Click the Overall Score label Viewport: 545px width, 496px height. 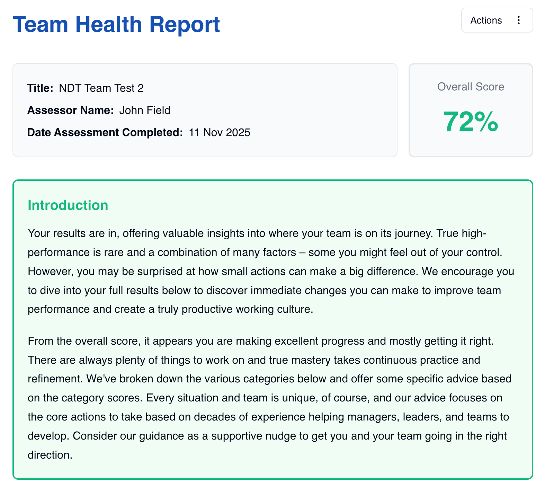tap(471, 87)
